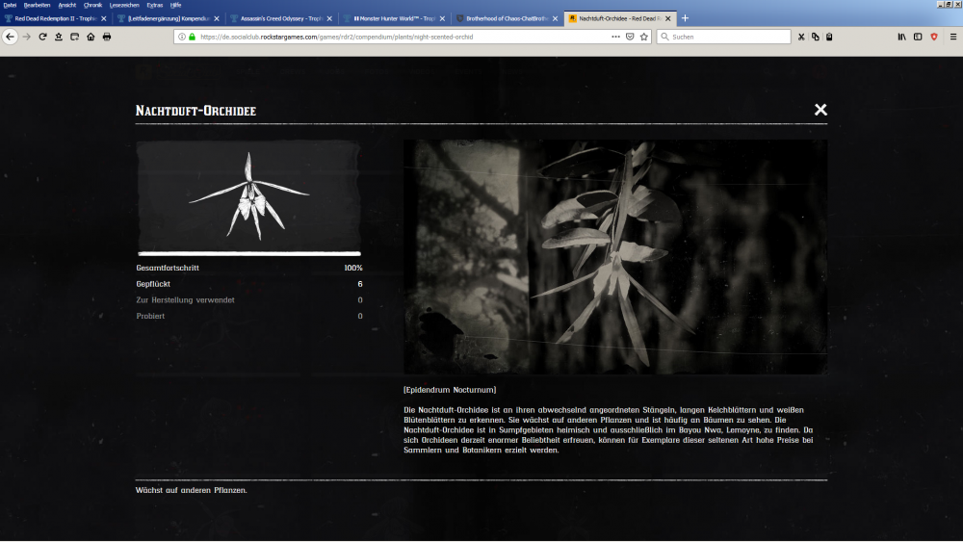
Task: Click the cut scissors icon
Action: pyautogui.click(x=801, y=37)
